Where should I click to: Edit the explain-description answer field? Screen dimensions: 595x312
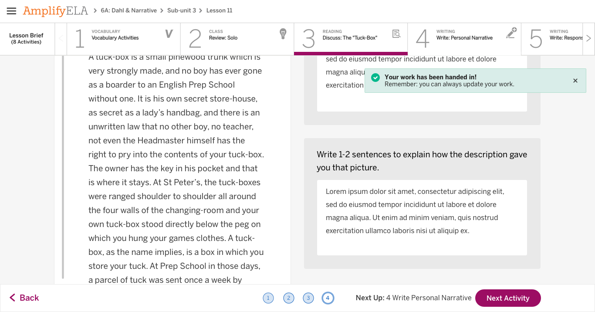point(422,217)
